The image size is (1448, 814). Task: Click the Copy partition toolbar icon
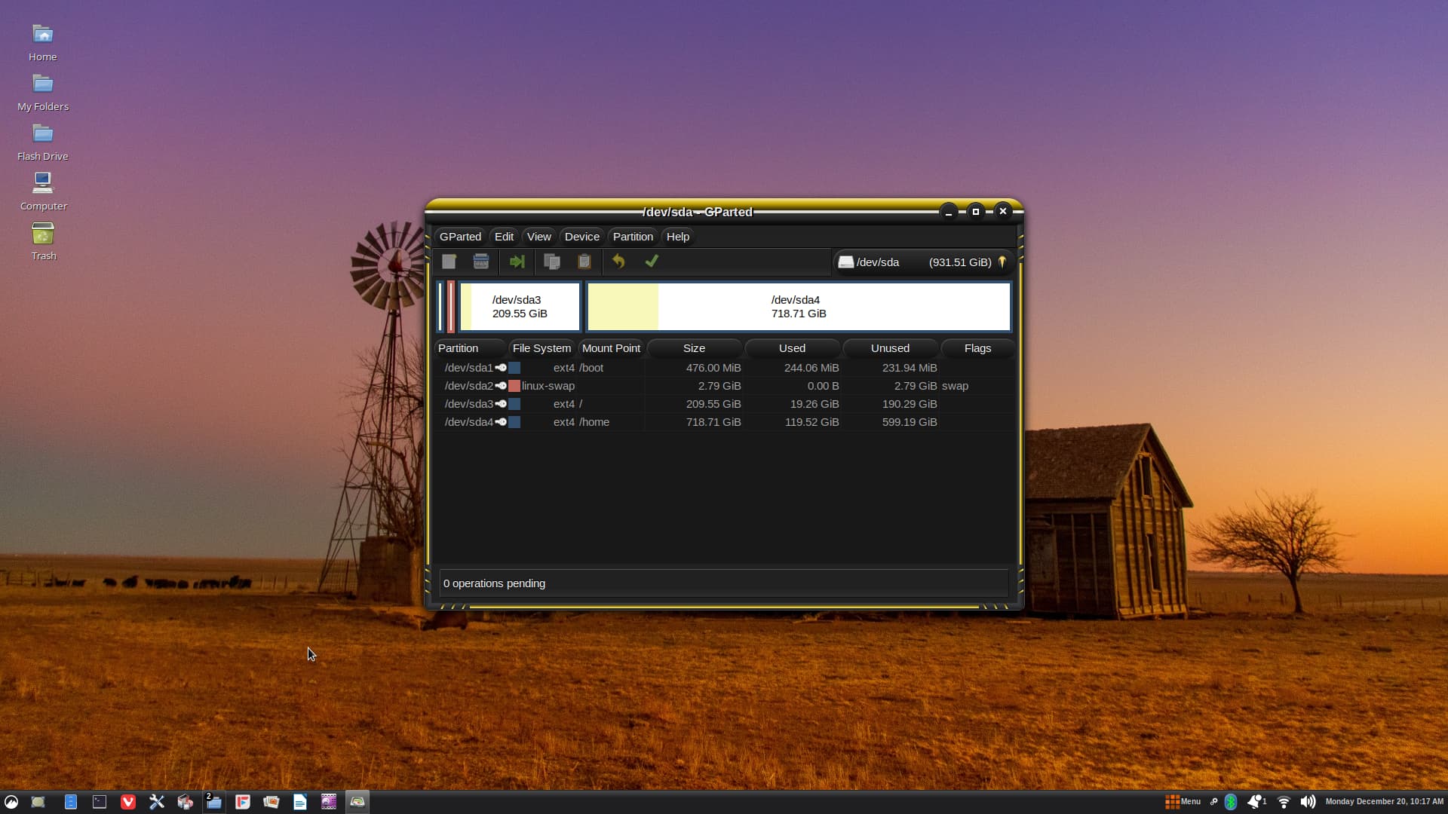click(552, 262)
